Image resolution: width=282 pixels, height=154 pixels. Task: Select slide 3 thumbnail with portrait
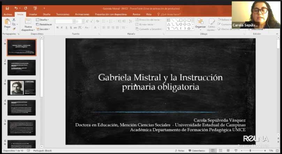tap(22, 87)
